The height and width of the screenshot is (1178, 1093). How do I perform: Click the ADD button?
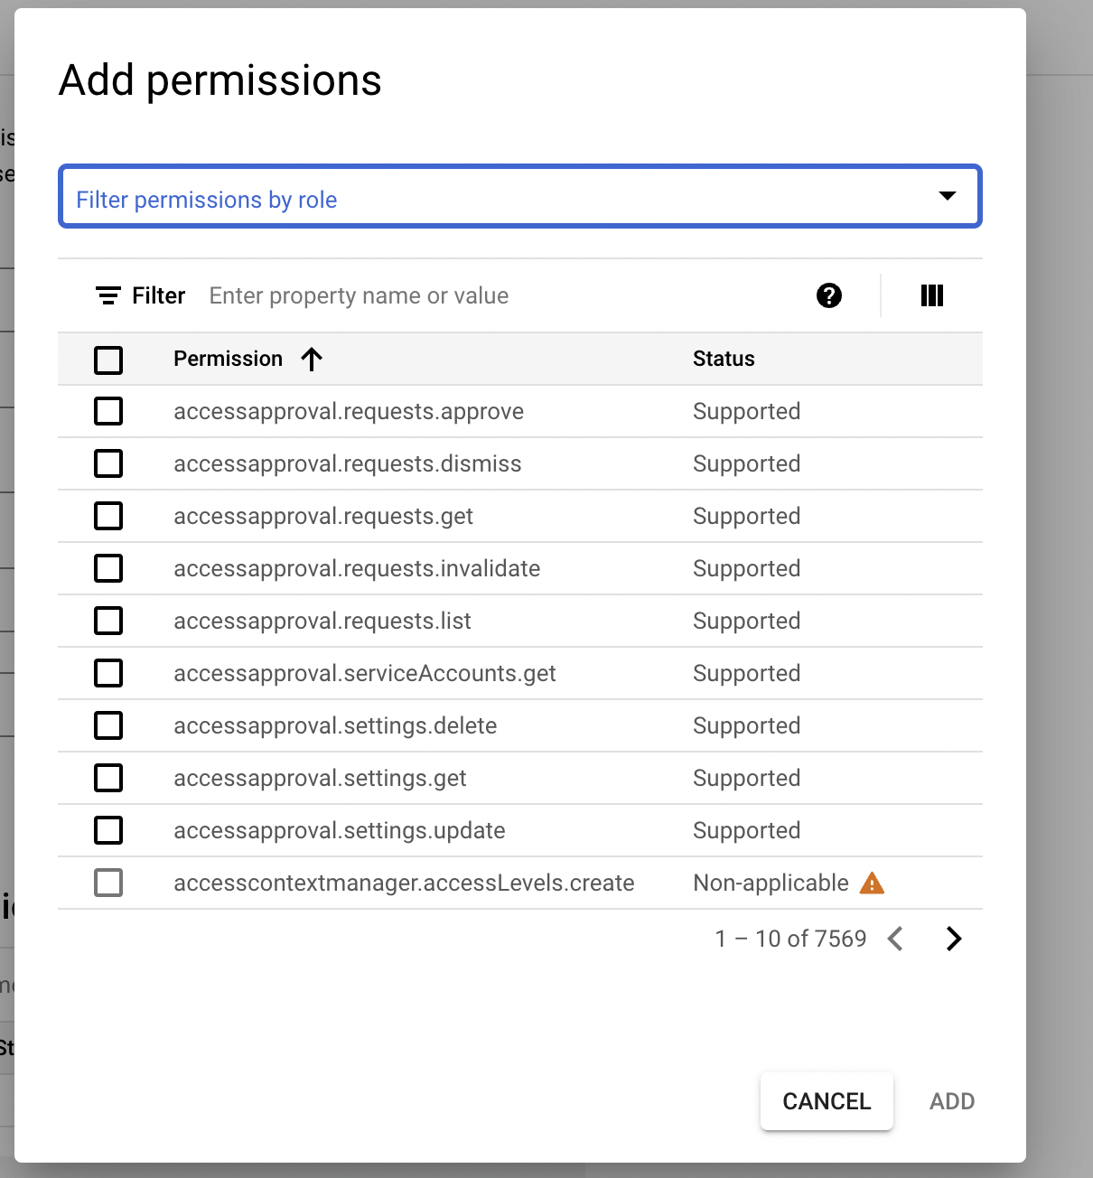point(951,1101)
